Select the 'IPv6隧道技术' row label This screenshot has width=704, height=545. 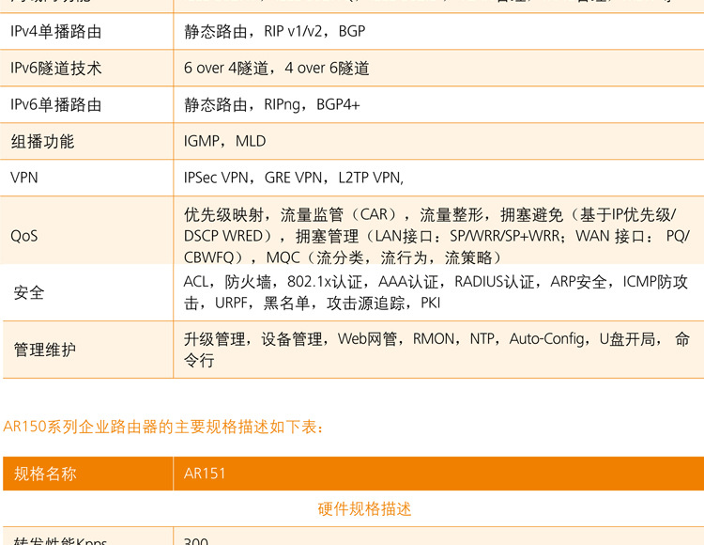56,69
